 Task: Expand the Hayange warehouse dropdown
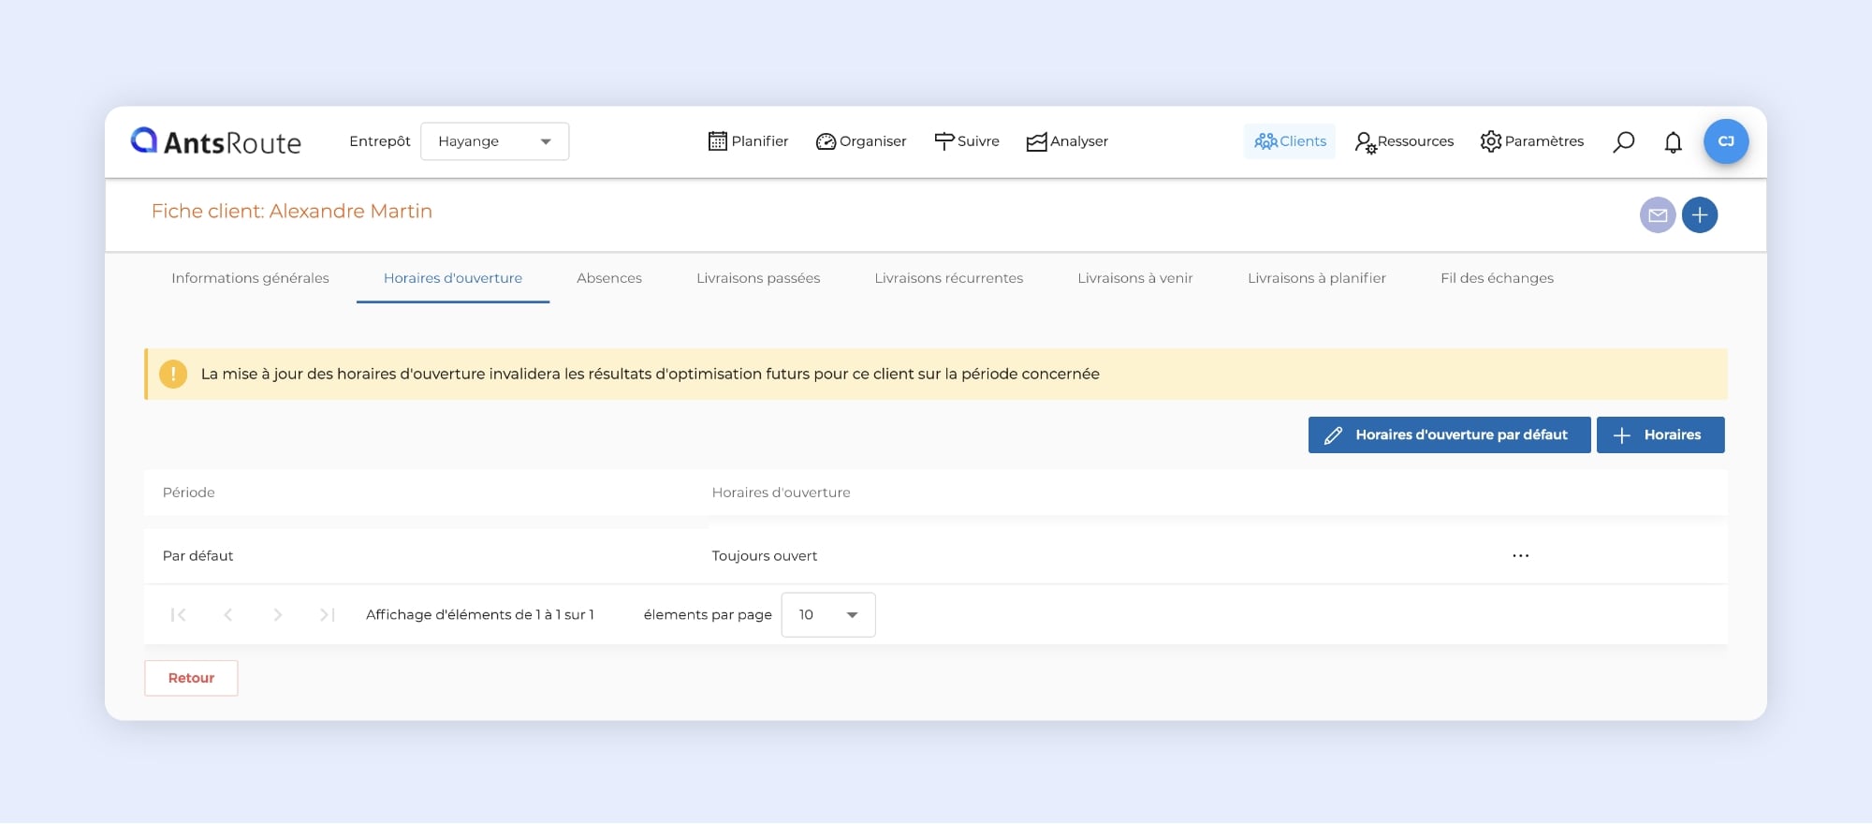(494, 141)
